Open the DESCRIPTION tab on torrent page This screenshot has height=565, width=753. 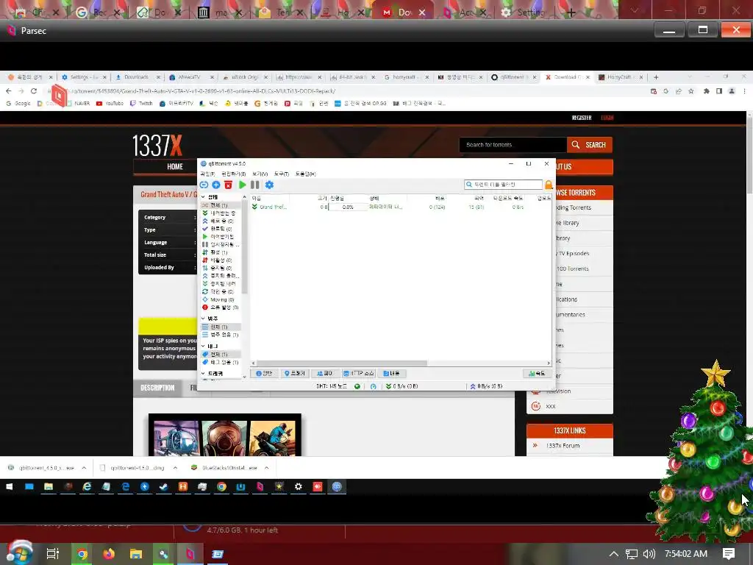point(157,388)
